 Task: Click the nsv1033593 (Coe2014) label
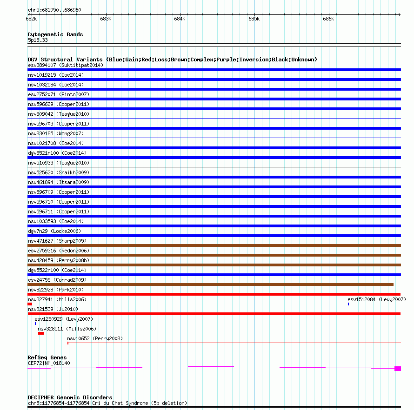56,221
